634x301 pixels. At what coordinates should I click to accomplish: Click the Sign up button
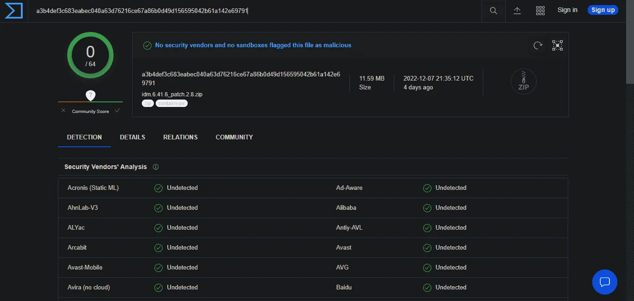603,10
